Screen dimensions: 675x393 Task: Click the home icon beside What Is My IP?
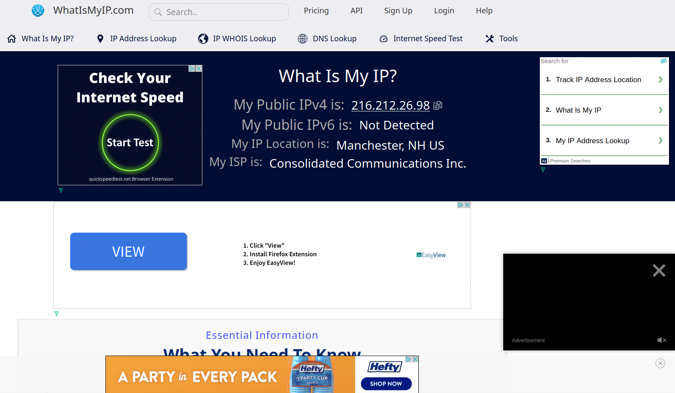(12, 39)
